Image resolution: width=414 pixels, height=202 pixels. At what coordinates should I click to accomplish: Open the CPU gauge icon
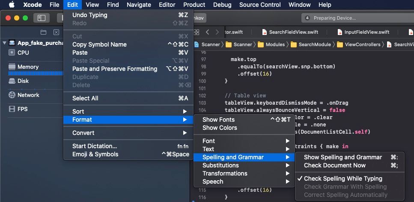[x=12, y=53]
